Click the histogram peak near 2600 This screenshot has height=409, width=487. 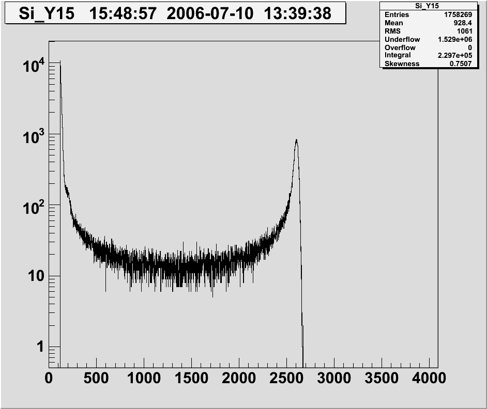[296, 140]
